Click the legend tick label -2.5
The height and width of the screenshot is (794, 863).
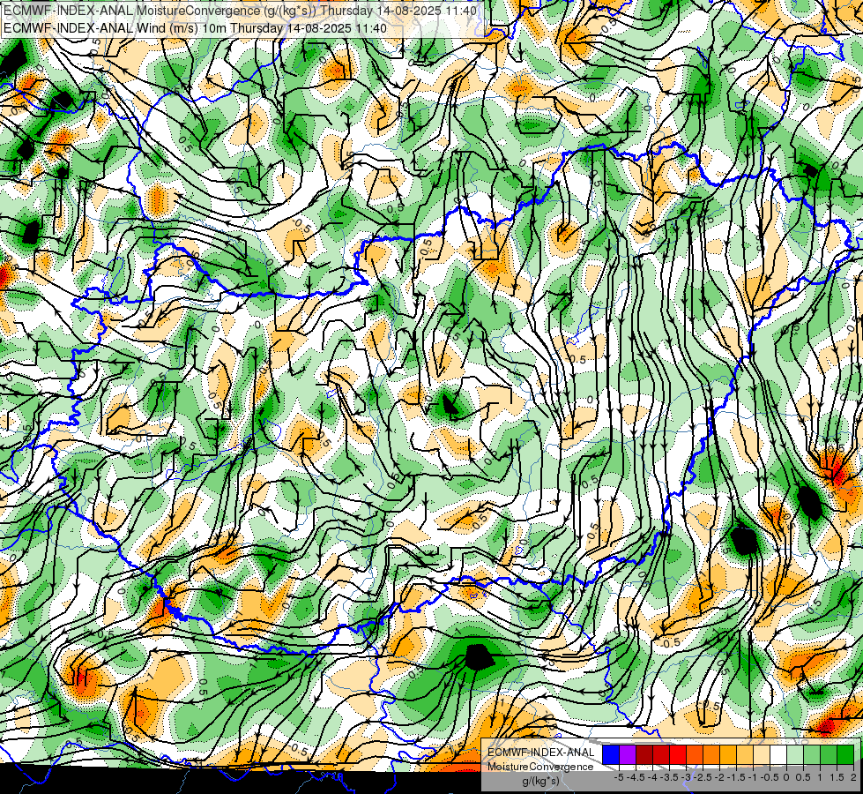click(x=703, y=778)
